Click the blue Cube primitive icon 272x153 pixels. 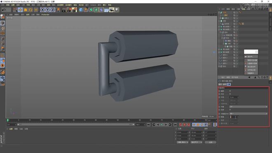coord(81,10)
